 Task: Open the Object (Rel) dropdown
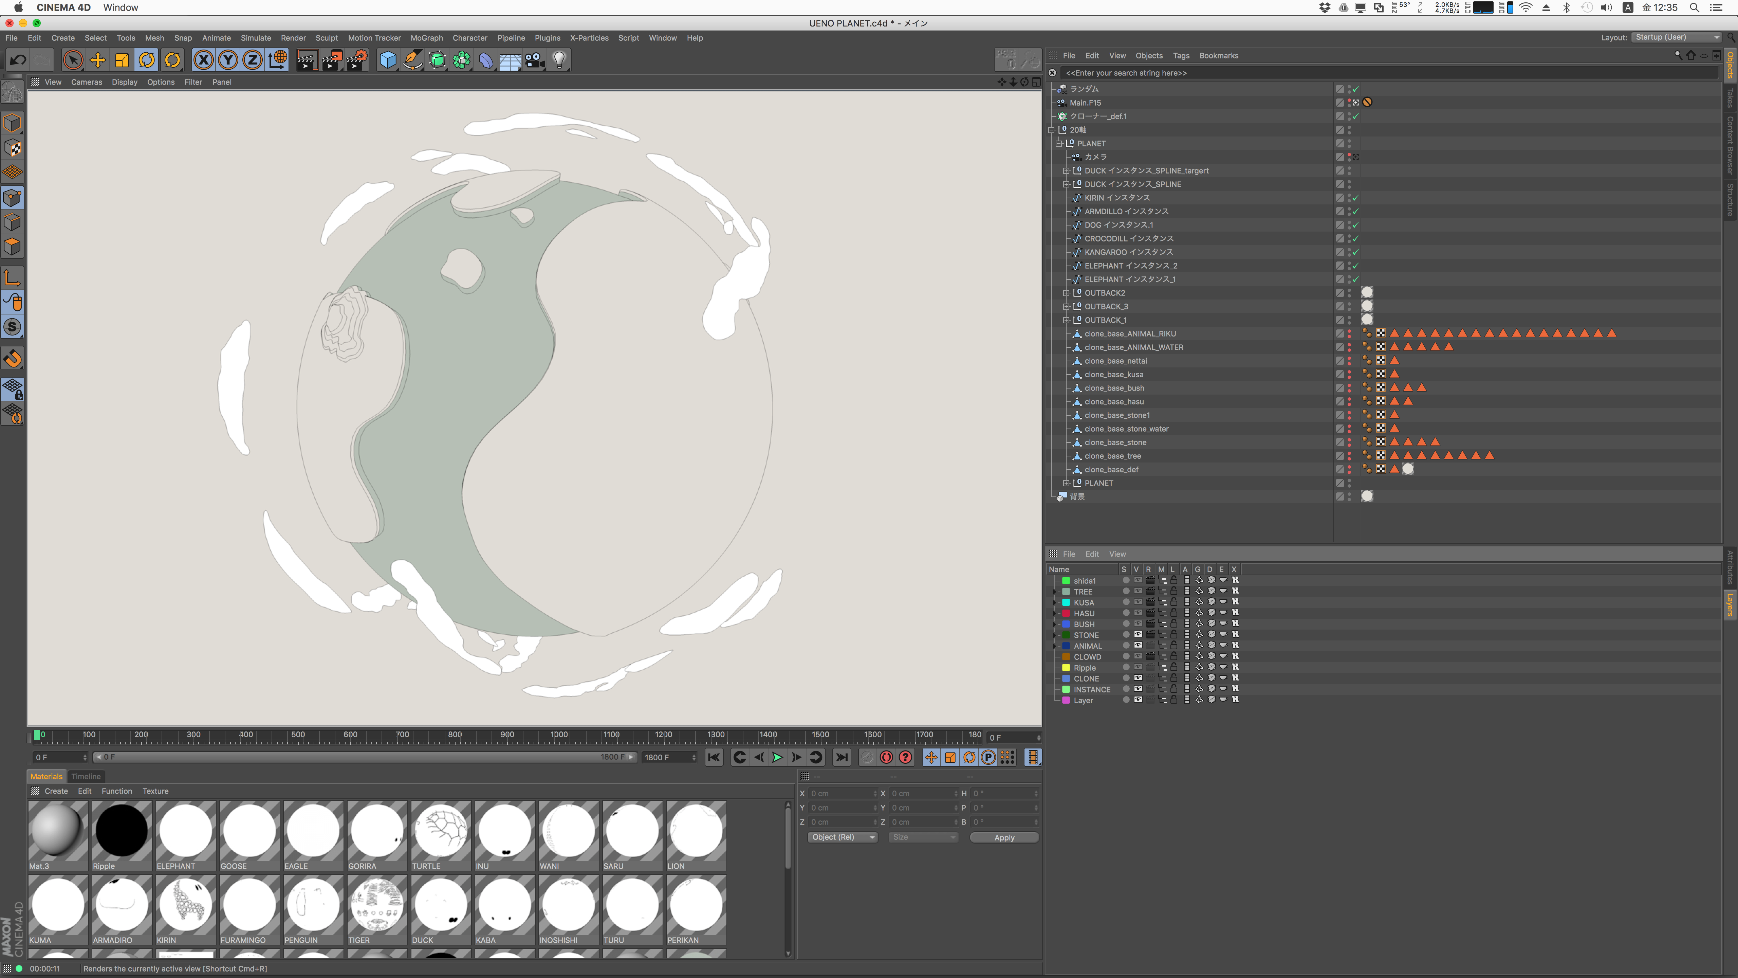coord(842,837)
